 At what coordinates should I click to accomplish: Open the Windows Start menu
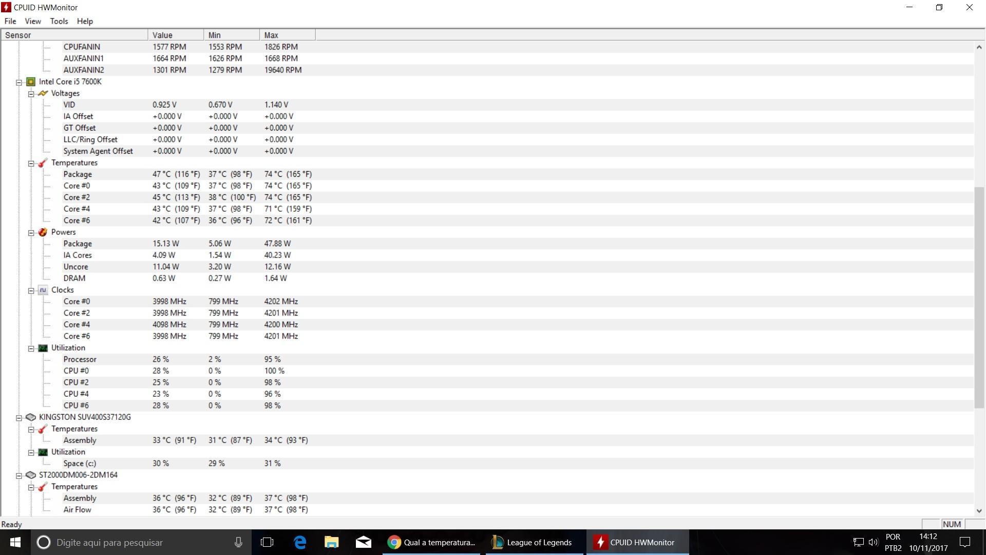15,542
